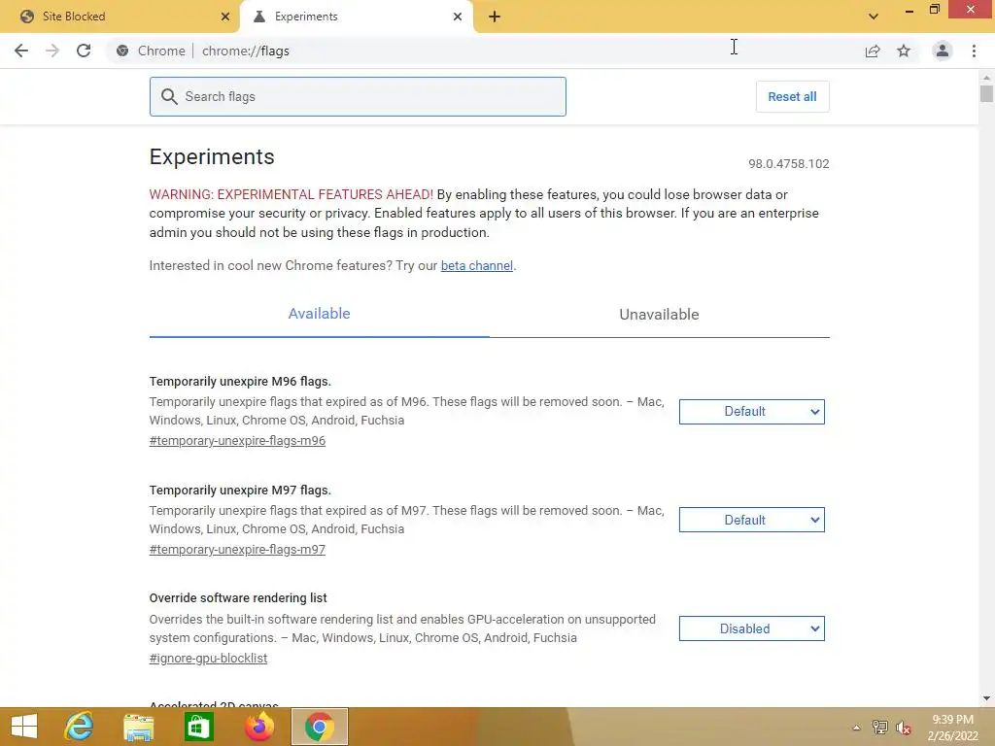Open the tab search chevron
Screen dimensions: 995x746
pyautogui.click(x=874, y=17)
